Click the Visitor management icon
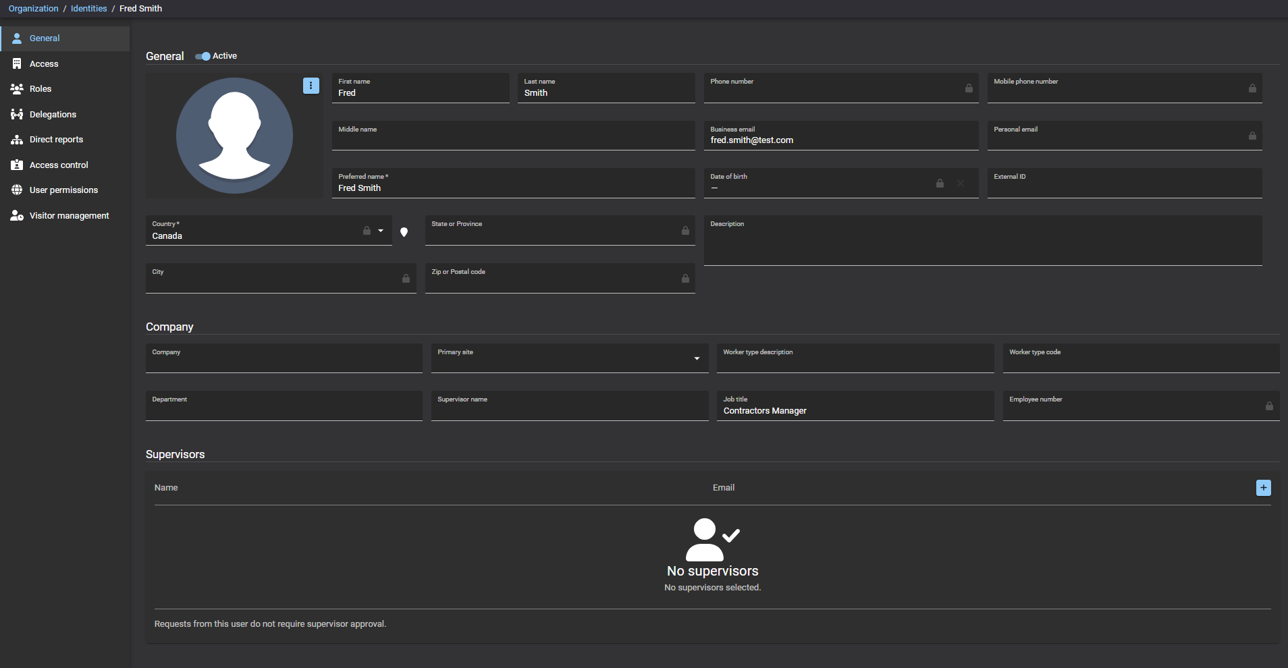Viewport: 1288px width, 668px height. [17, 215]
